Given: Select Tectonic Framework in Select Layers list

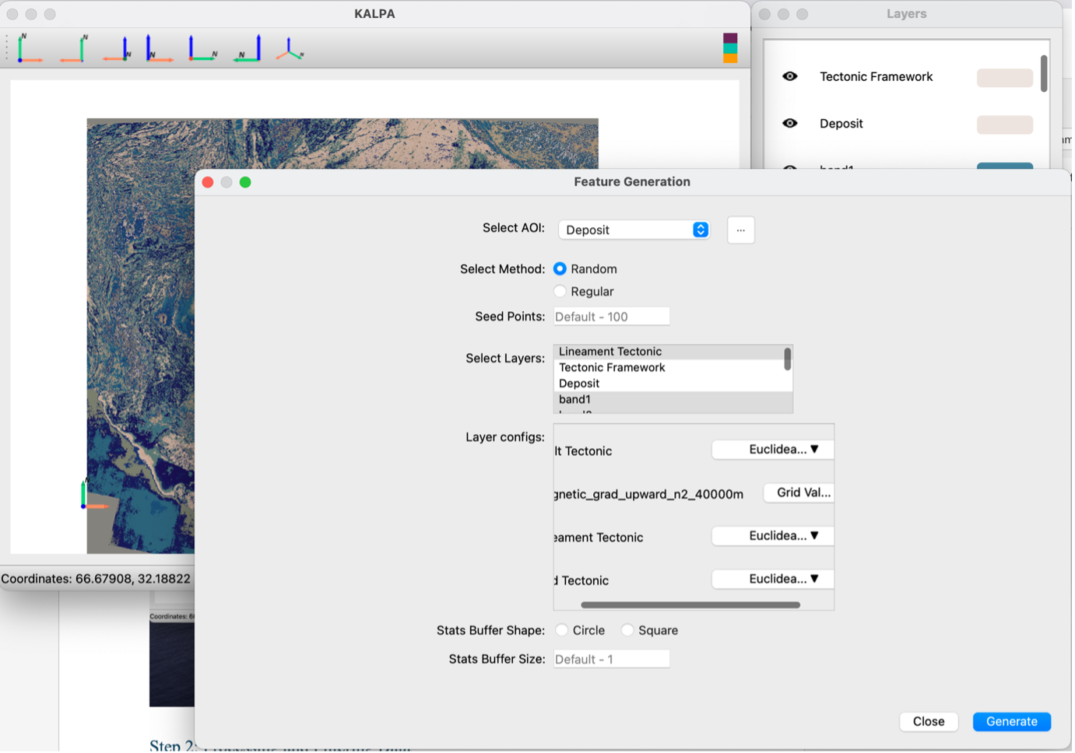Looking at the screenshot, I should (668, 367).
